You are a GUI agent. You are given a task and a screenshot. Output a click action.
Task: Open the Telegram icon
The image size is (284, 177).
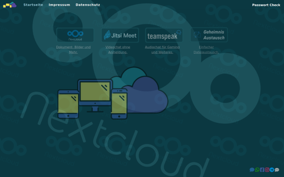tap(272, 170)
